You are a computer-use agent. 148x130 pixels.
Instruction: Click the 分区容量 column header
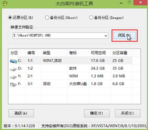pos(121,53)
